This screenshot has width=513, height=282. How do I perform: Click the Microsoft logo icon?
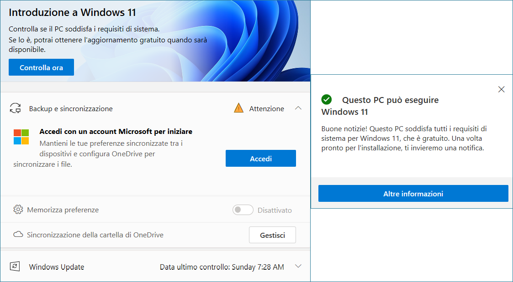[21, 137]
